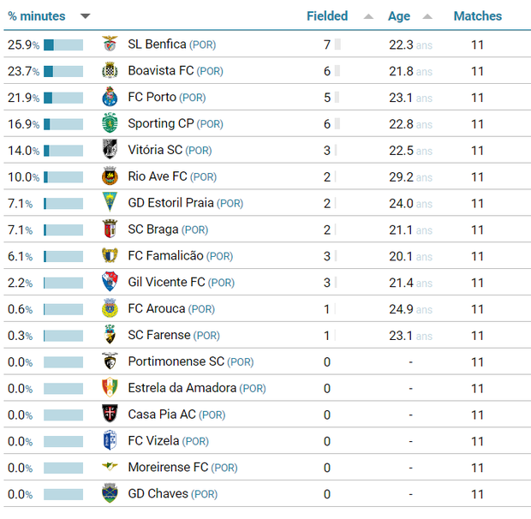This screenshot has height=519, width=531.
Task: Click the SC Braga club crest
Action: click(x=110, y=230)
